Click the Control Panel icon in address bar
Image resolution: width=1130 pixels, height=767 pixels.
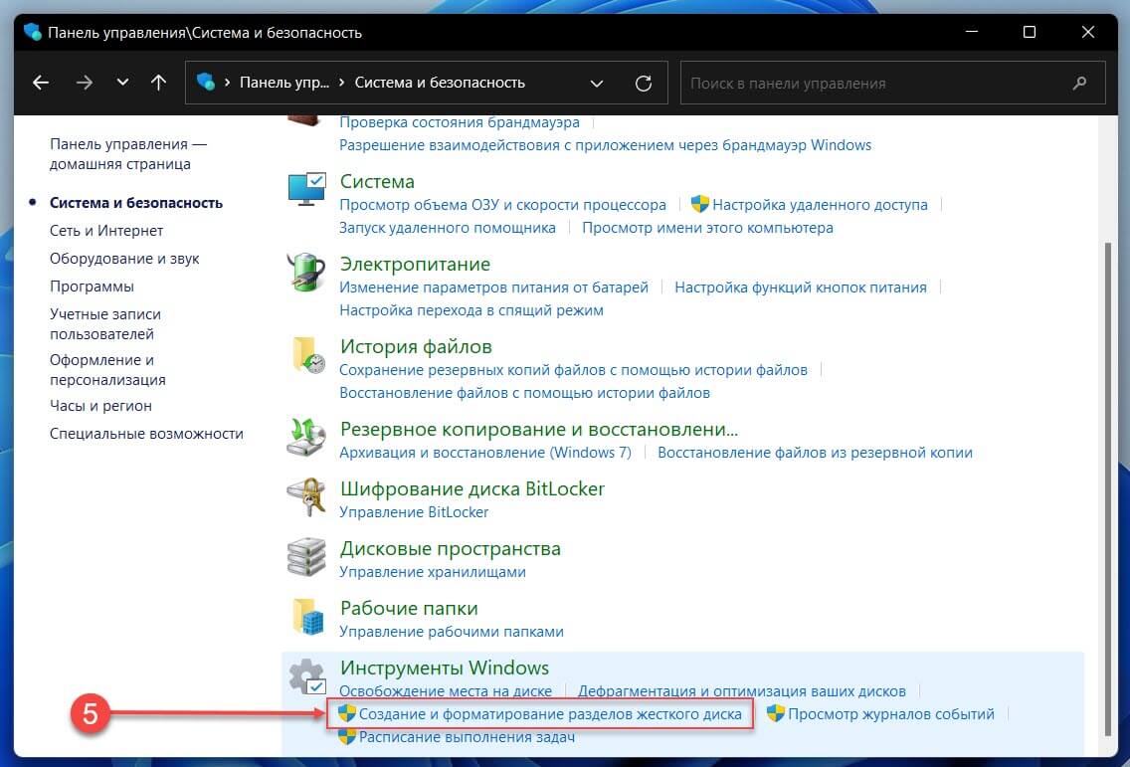206,83
